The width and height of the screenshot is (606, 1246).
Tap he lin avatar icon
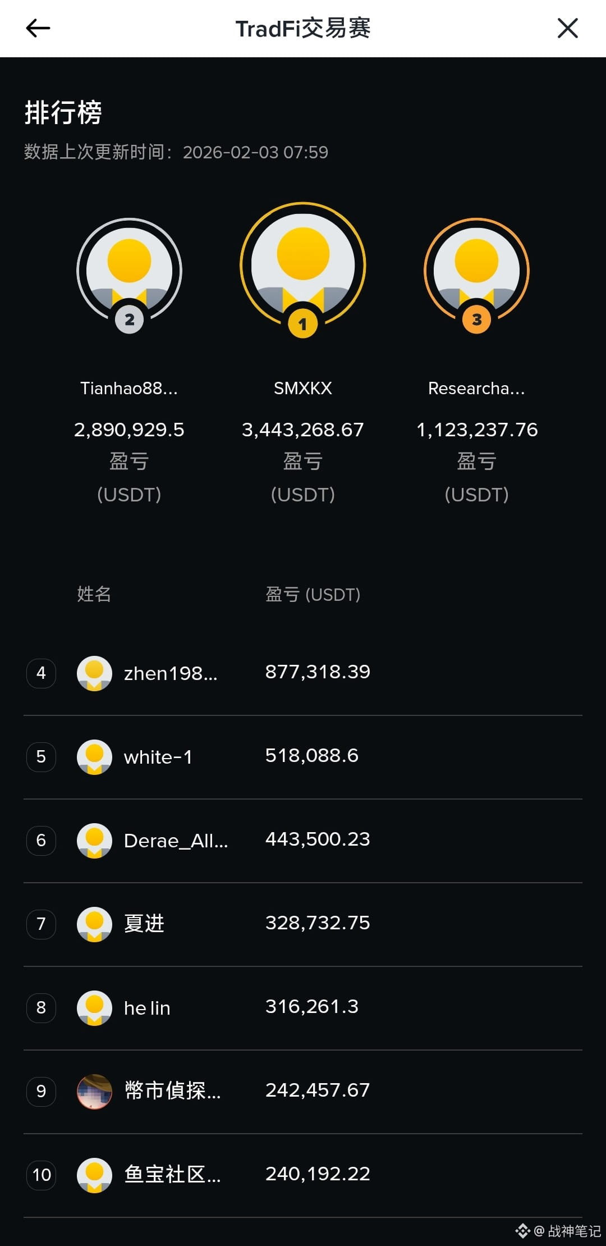[x=94, y=1007]
